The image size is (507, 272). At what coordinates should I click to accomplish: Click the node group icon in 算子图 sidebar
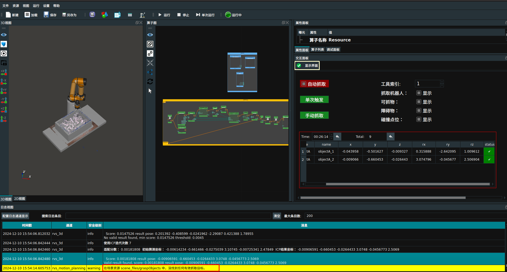tap(150, 53)
